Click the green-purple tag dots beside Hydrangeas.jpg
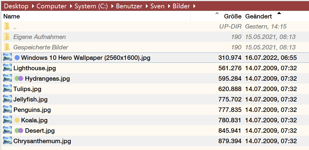Image resolution: width=309 pixels, height=150 pixels. point(19,78)
